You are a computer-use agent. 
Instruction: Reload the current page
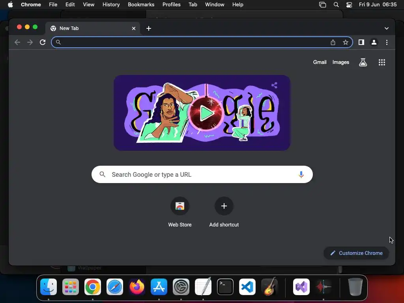click(43, 42)
